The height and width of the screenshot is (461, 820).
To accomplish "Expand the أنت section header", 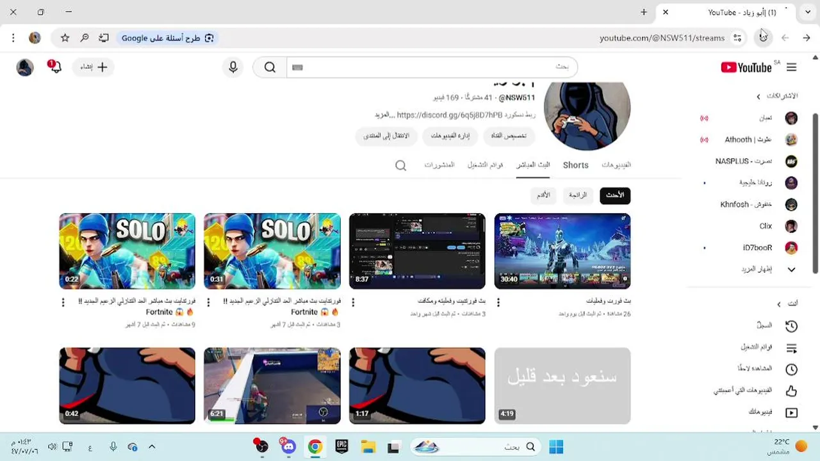I will click(787, 303).
